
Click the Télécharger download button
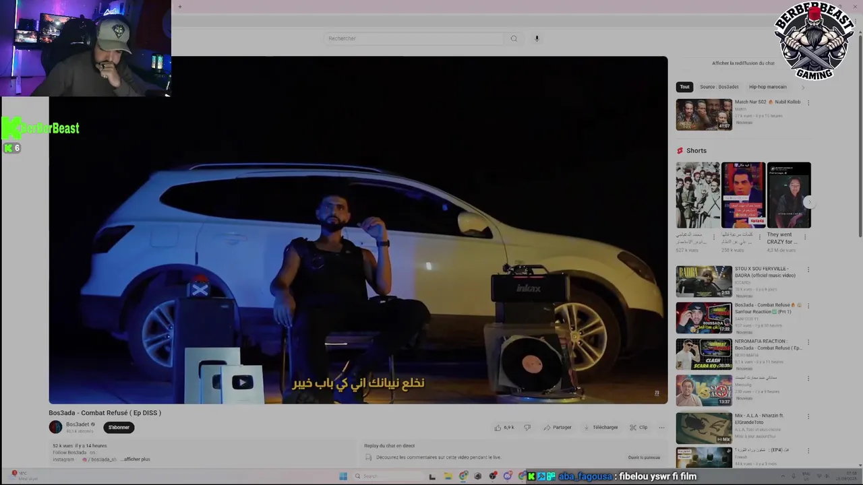(601, 427)
